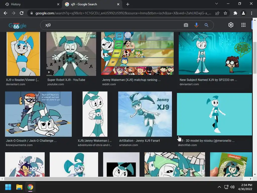257x193 pixels.
Task: Click scroll-right arrow of horizontal scrollbar
Action: 251,179
